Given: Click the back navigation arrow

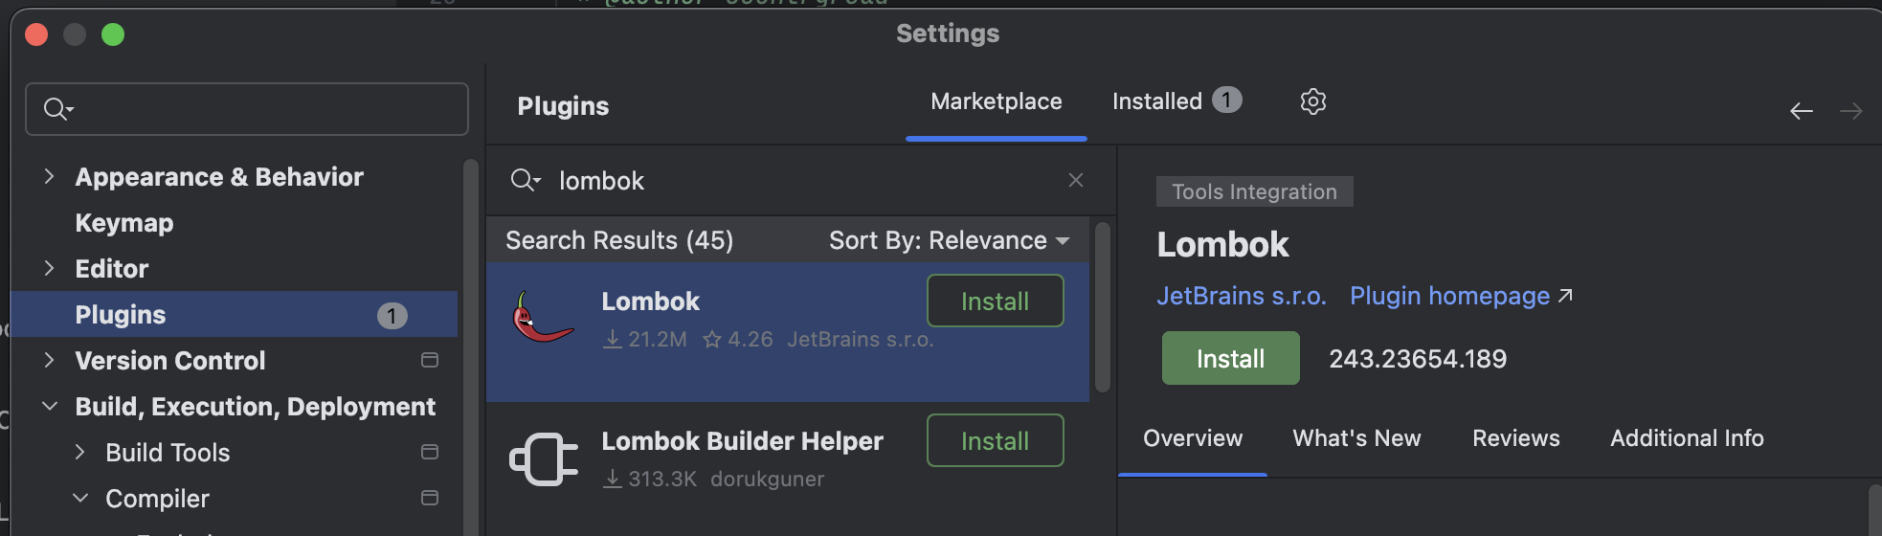Looking at the screenshot, I should 1802,111.
